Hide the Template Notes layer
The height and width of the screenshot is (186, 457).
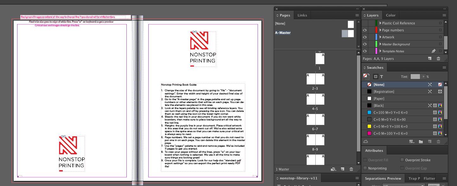(365, 51)
